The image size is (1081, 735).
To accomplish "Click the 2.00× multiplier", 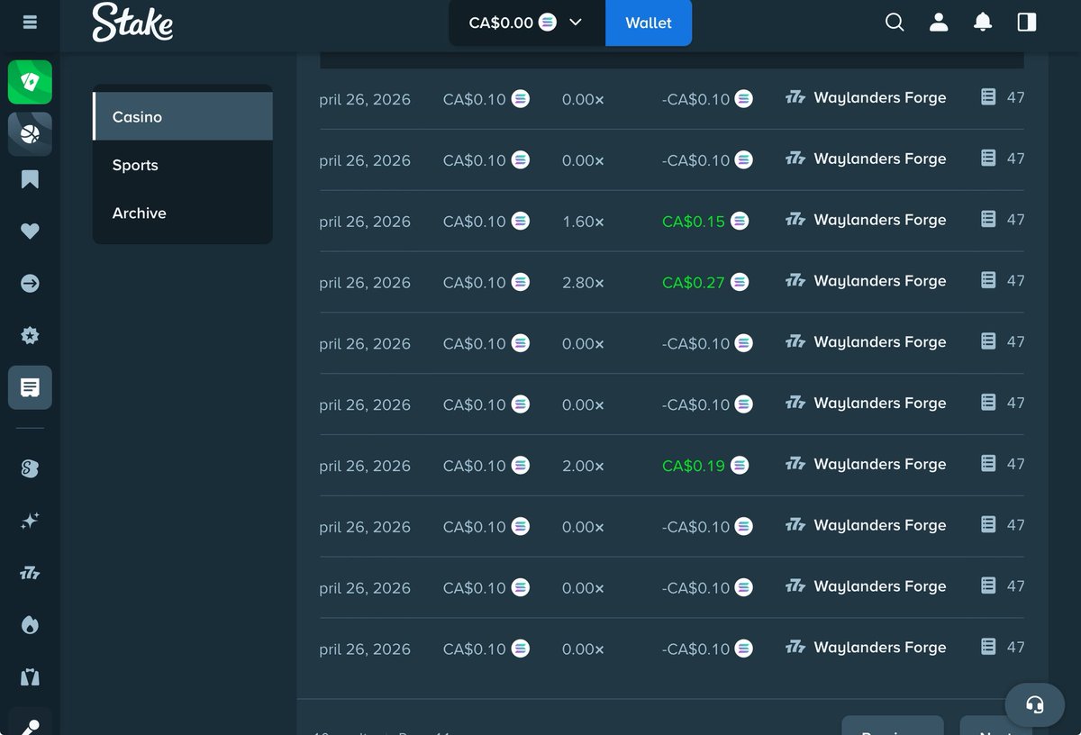I will tap(583, 466).
